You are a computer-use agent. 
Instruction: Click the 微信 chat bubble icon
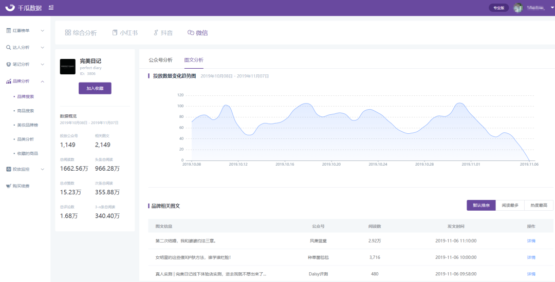point(191,33)
